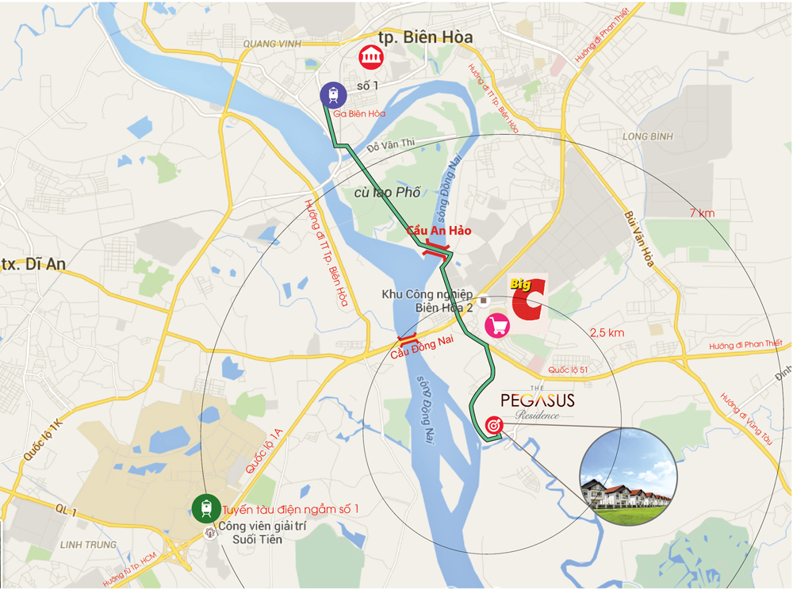Click the 2,5 km radius label
The width and height of the screenshot is (793, 590).
tap(607, 332)
